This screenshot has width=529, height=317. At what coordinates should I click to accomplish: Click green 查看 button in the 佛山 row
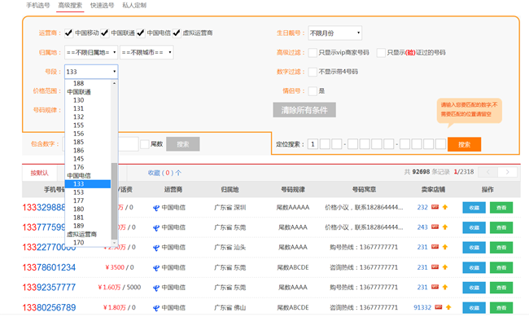coord(501,307)
